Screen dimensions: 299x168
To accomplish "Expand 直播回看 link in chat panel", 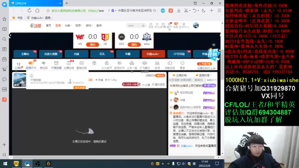I will [203, 75].
